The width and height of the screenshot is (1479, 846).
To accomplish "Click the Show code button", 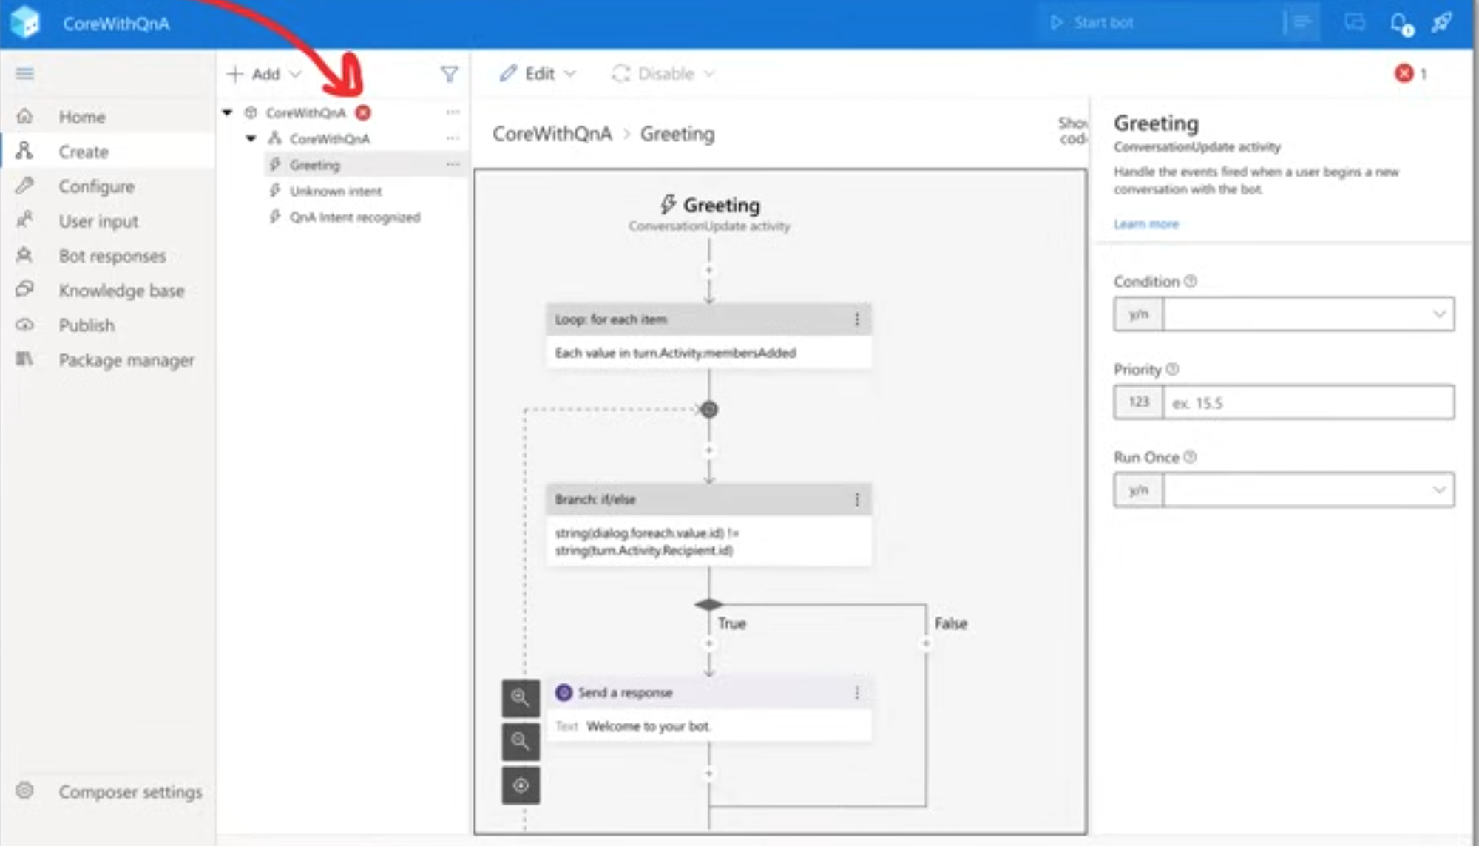I will tap(1072, 131).
